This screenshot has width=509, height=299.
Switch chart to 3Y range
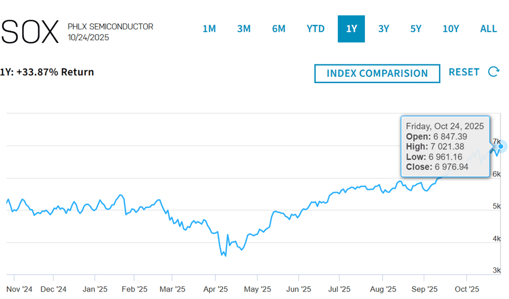[384, 29]
